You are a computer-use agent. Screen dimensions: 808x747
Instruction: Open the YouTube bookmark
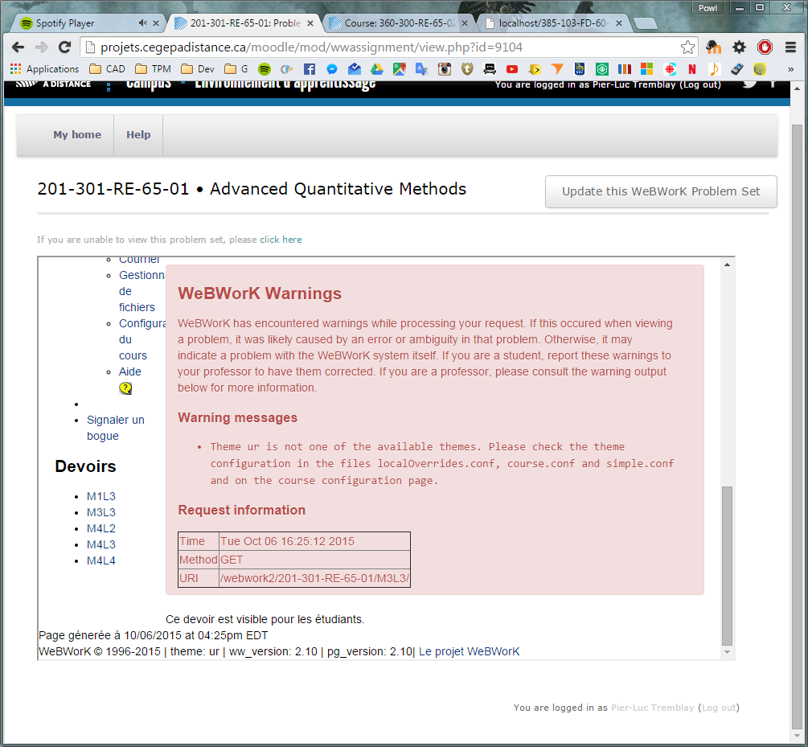[511, 69]
